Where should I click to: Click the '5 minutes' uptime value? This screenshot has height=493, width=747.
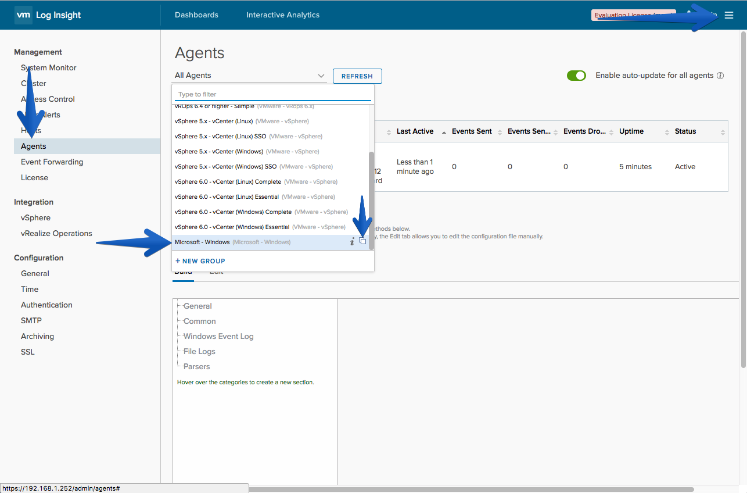click(x=635, y=167)
